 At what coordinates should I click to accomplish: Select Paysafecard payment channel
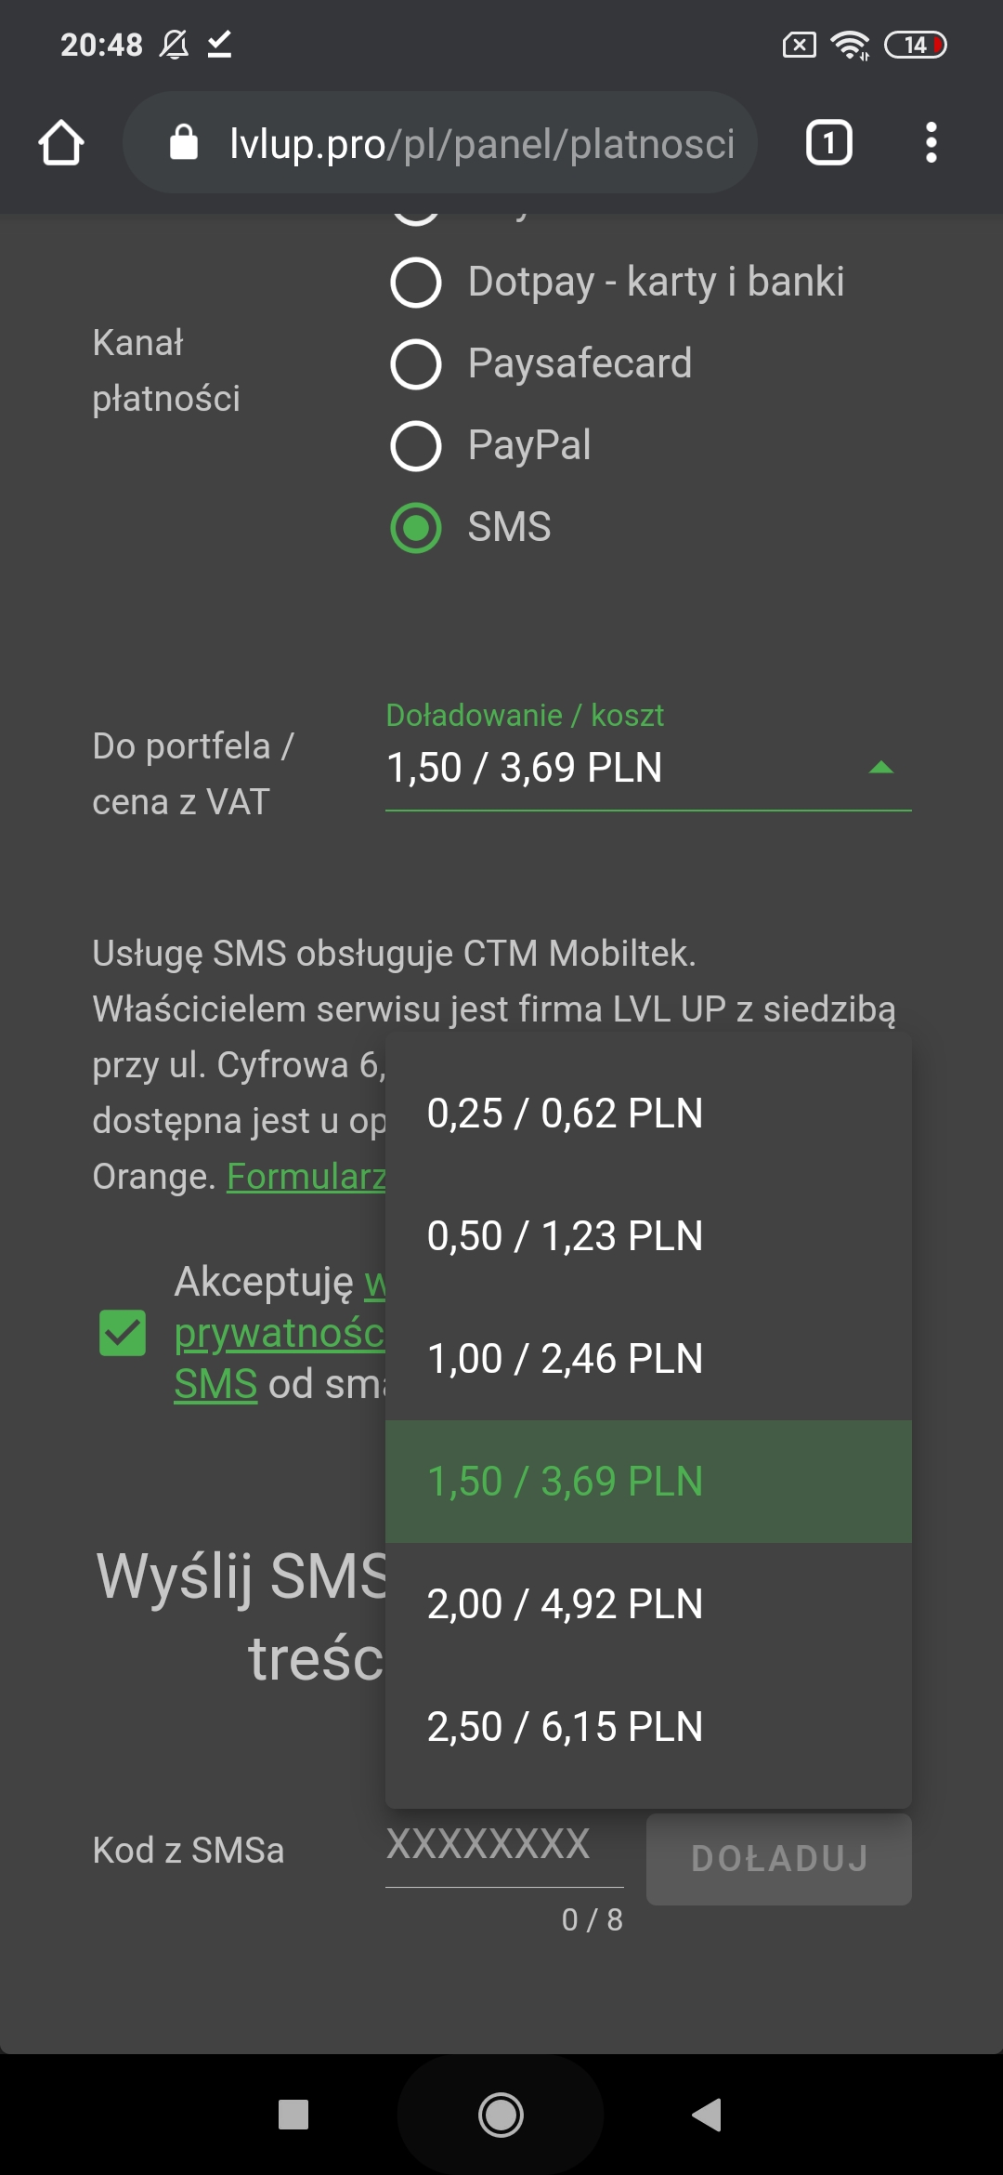coord(416,364)
